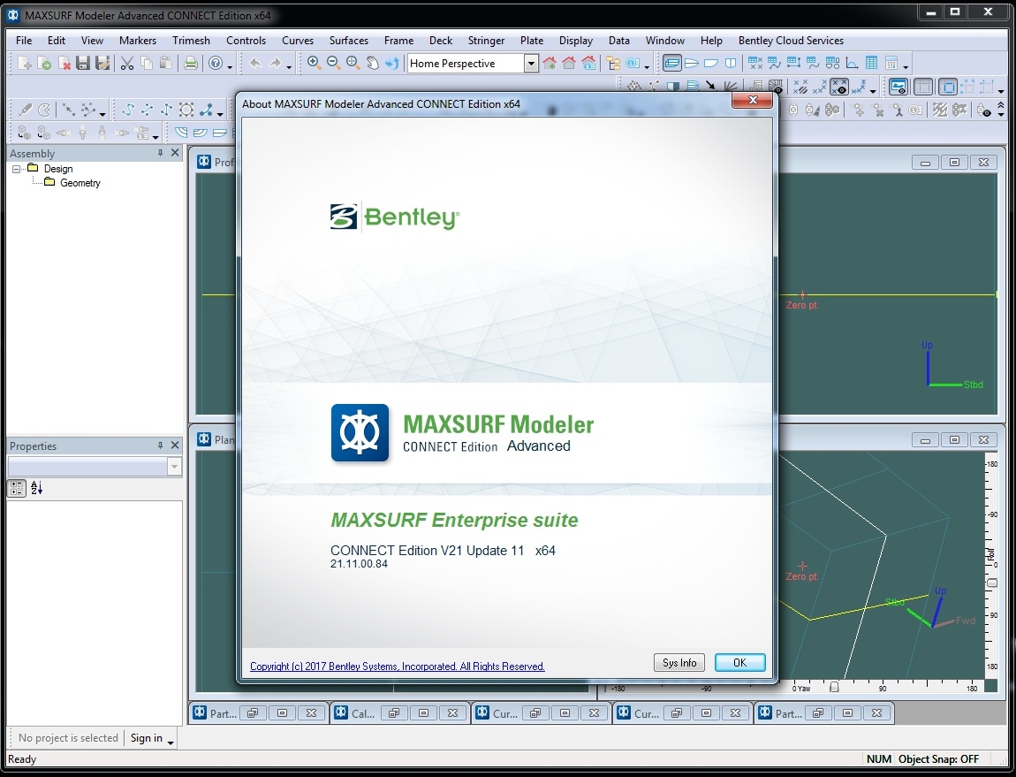This screenshot has width=1016, height=777.
Task: Click the New Design icon
Action: 24,63
